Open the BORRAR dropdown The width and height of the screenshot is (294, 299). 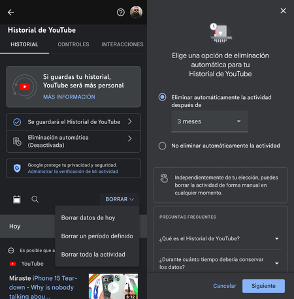[120, 199]
